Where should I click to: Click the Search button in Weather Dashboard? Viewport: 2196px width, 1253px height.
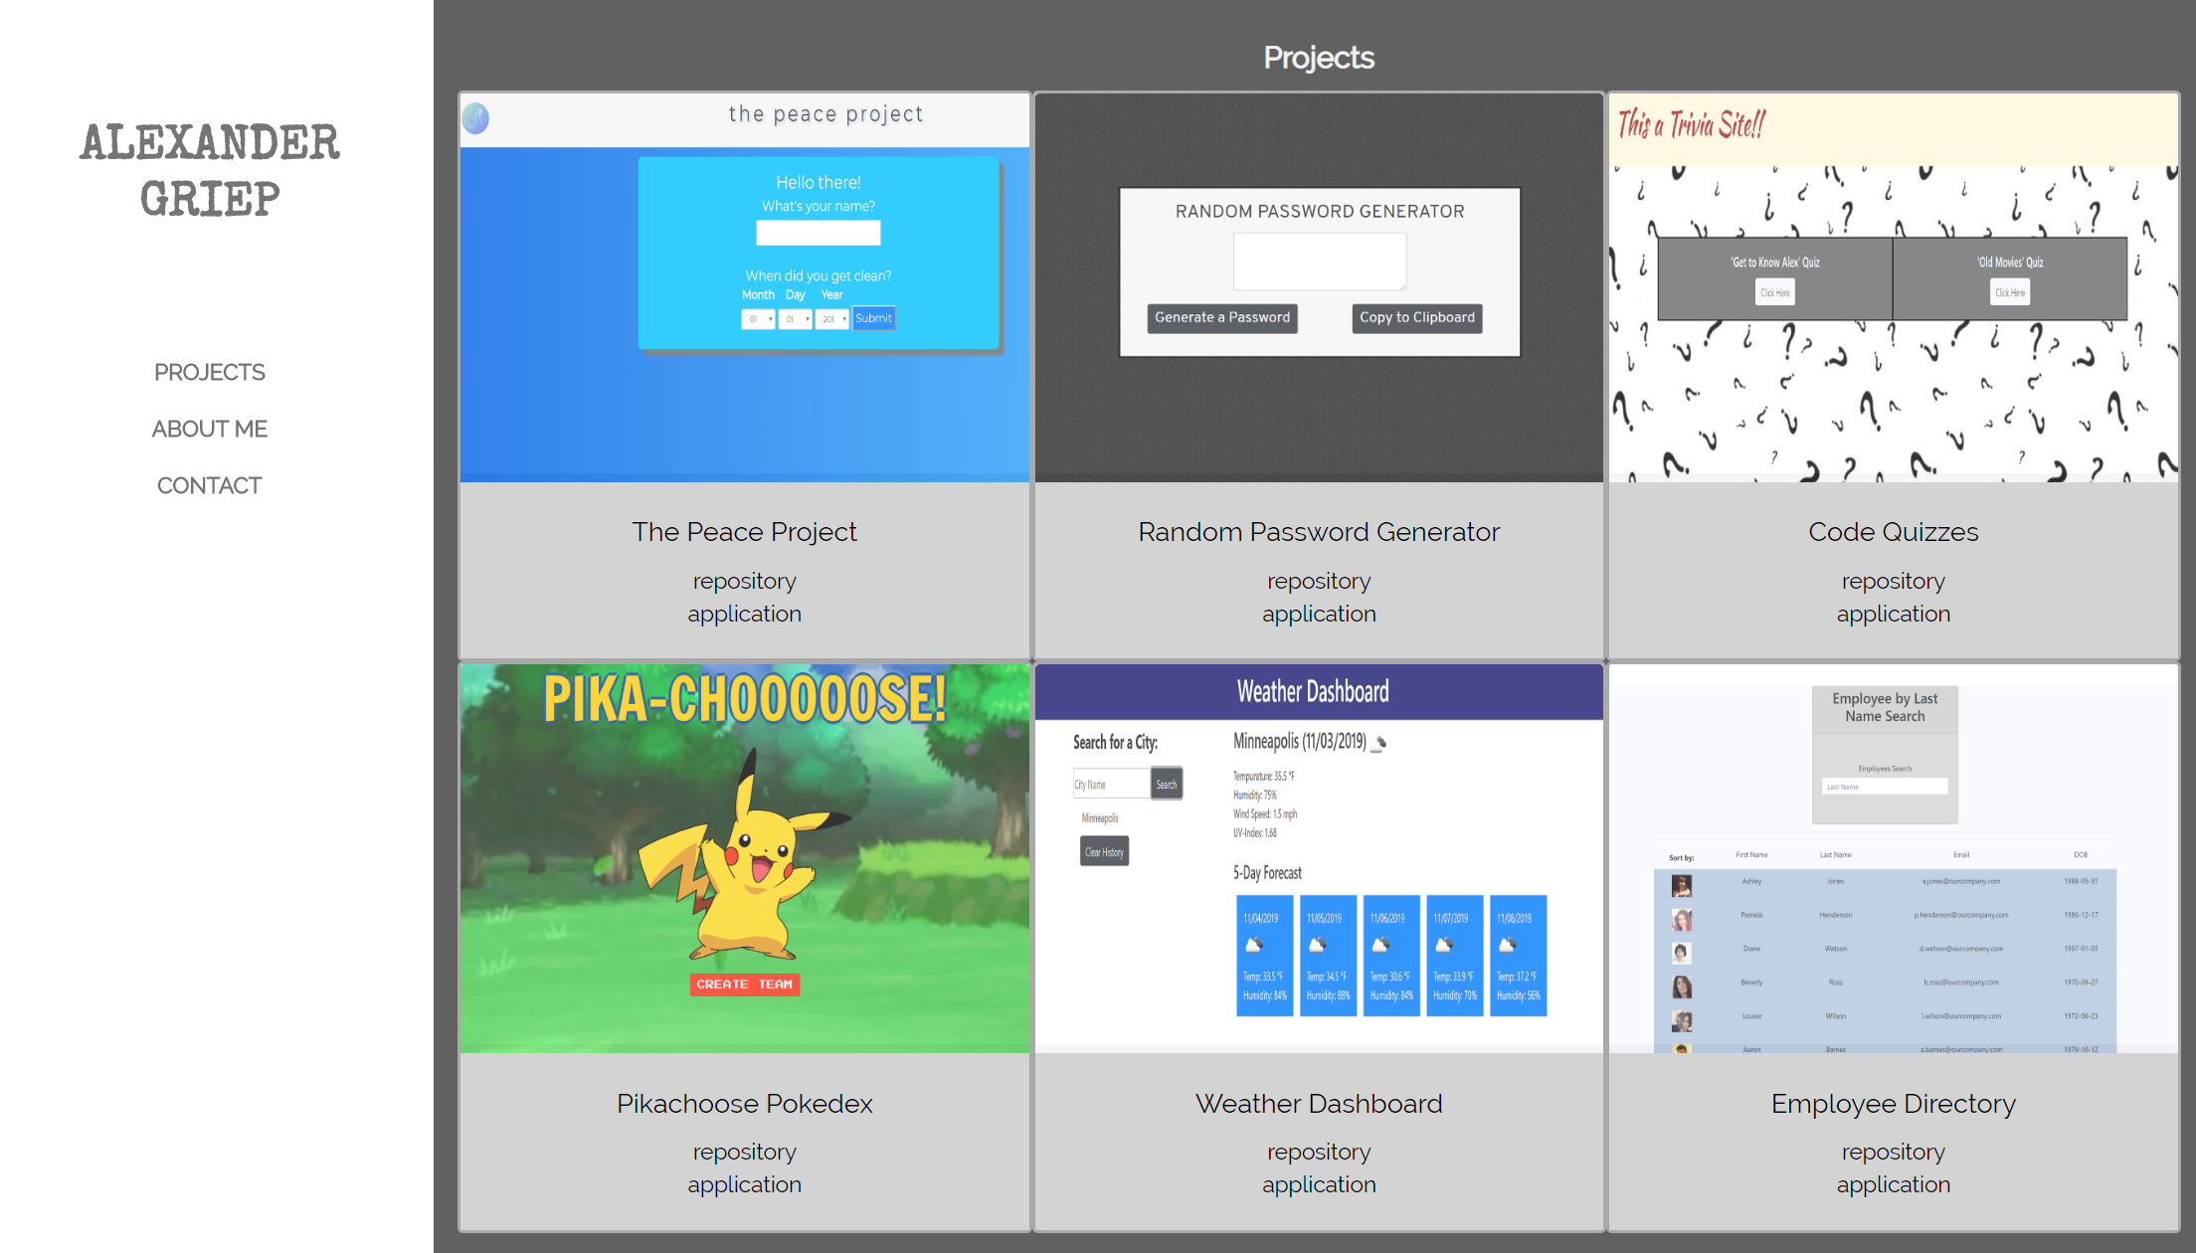(1166, 784)
